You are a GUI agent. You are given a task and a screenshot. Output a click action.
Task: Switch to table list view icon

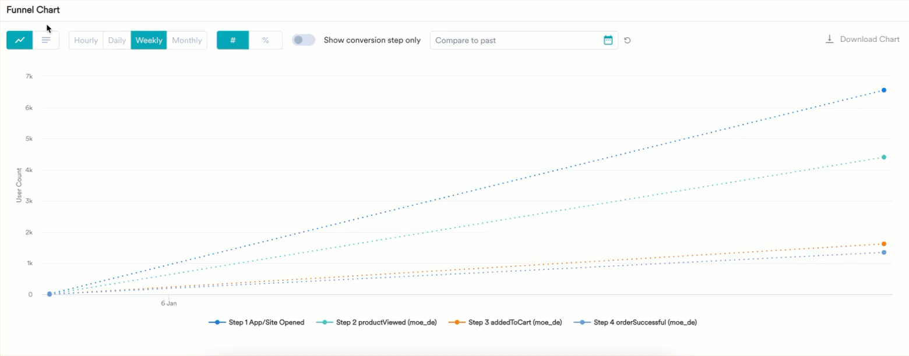click(46, 40)
